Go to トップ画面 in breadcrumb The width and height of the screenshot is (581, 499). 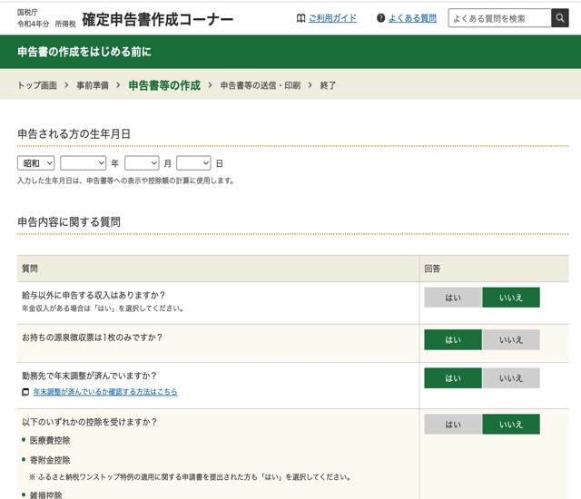(37, 85)
